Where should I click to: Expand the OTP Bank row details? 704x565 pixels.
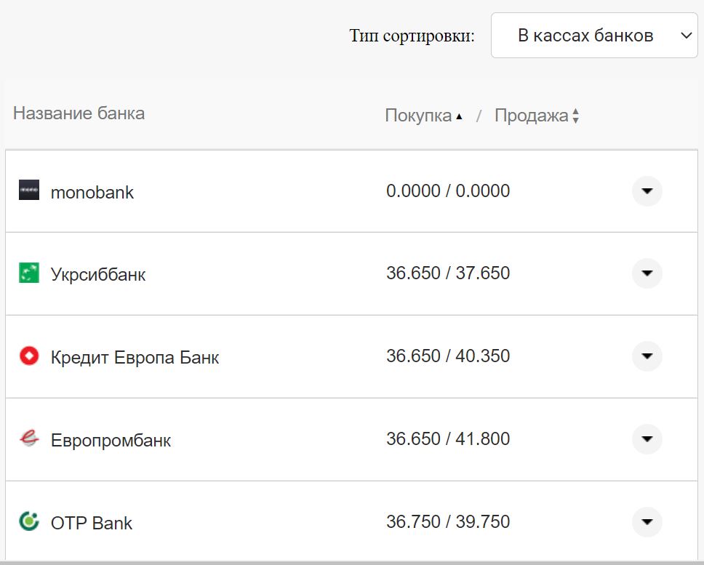(646, 521)
